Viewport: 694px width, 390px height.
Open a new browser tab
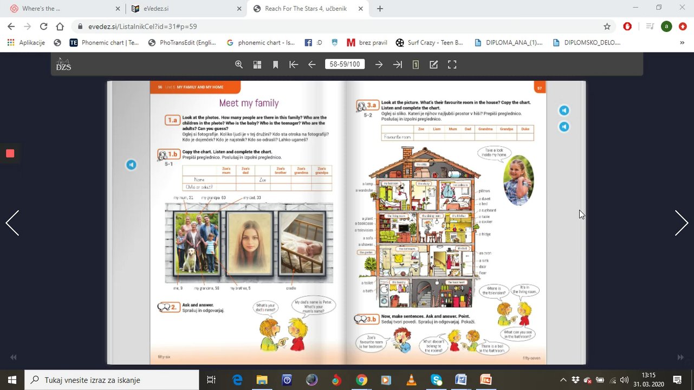380,9
